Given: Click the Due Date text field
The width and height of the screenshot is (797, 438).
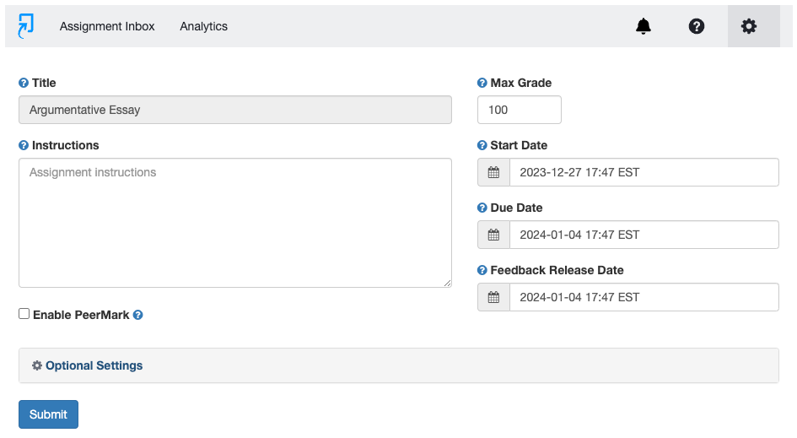Looking at the screenshot, I should pyautogui.click(x=644, y=235).
